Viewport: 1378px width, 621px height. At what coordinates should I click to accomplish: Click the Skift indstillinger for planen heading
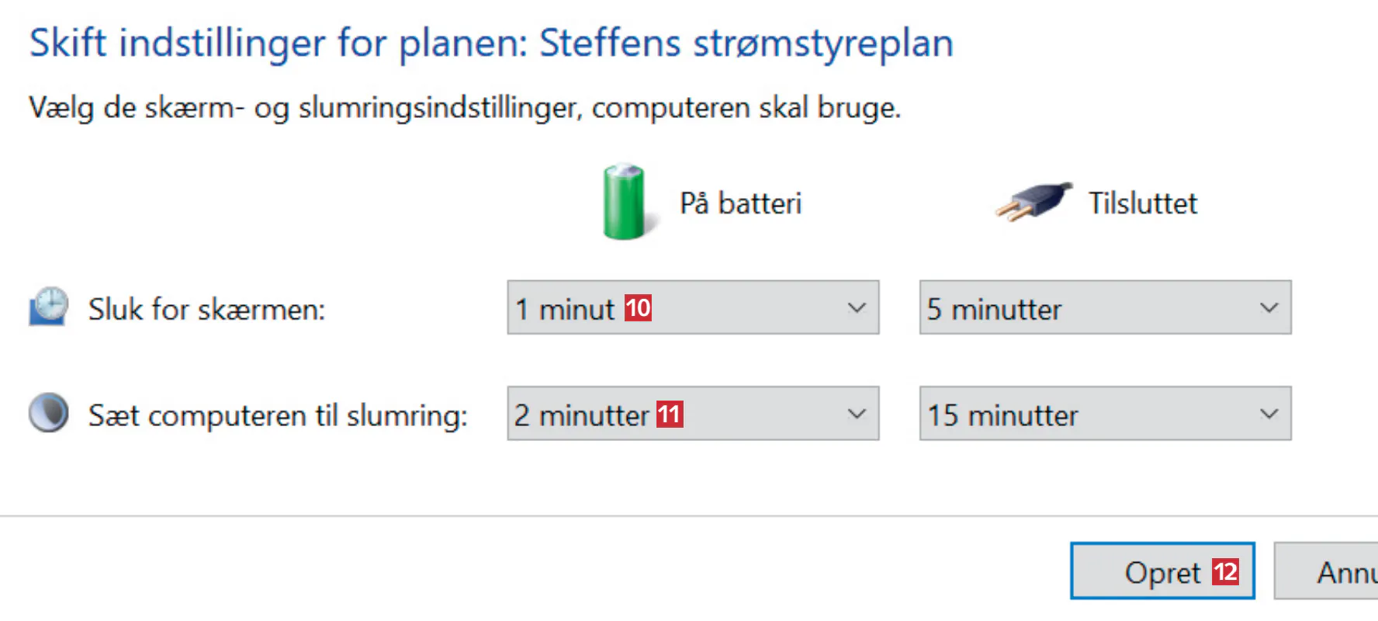[x=490, y=43]
